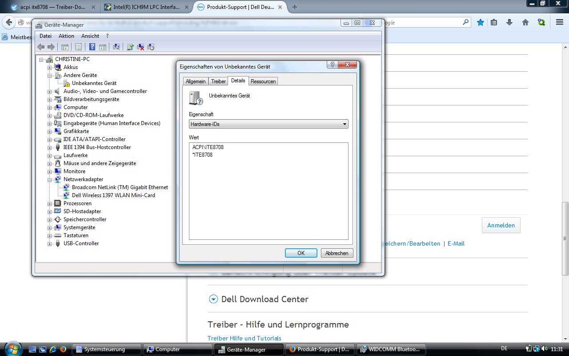Launch Firefox from quick launch bar

[63, 349]
